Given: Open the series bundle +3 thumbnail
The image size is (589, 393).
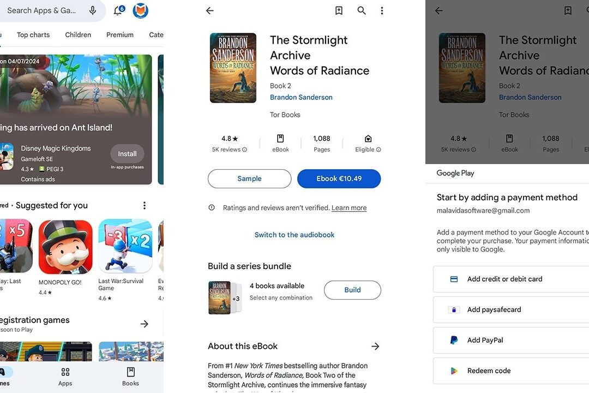Looking at the screenshot, I should [225, 297].
